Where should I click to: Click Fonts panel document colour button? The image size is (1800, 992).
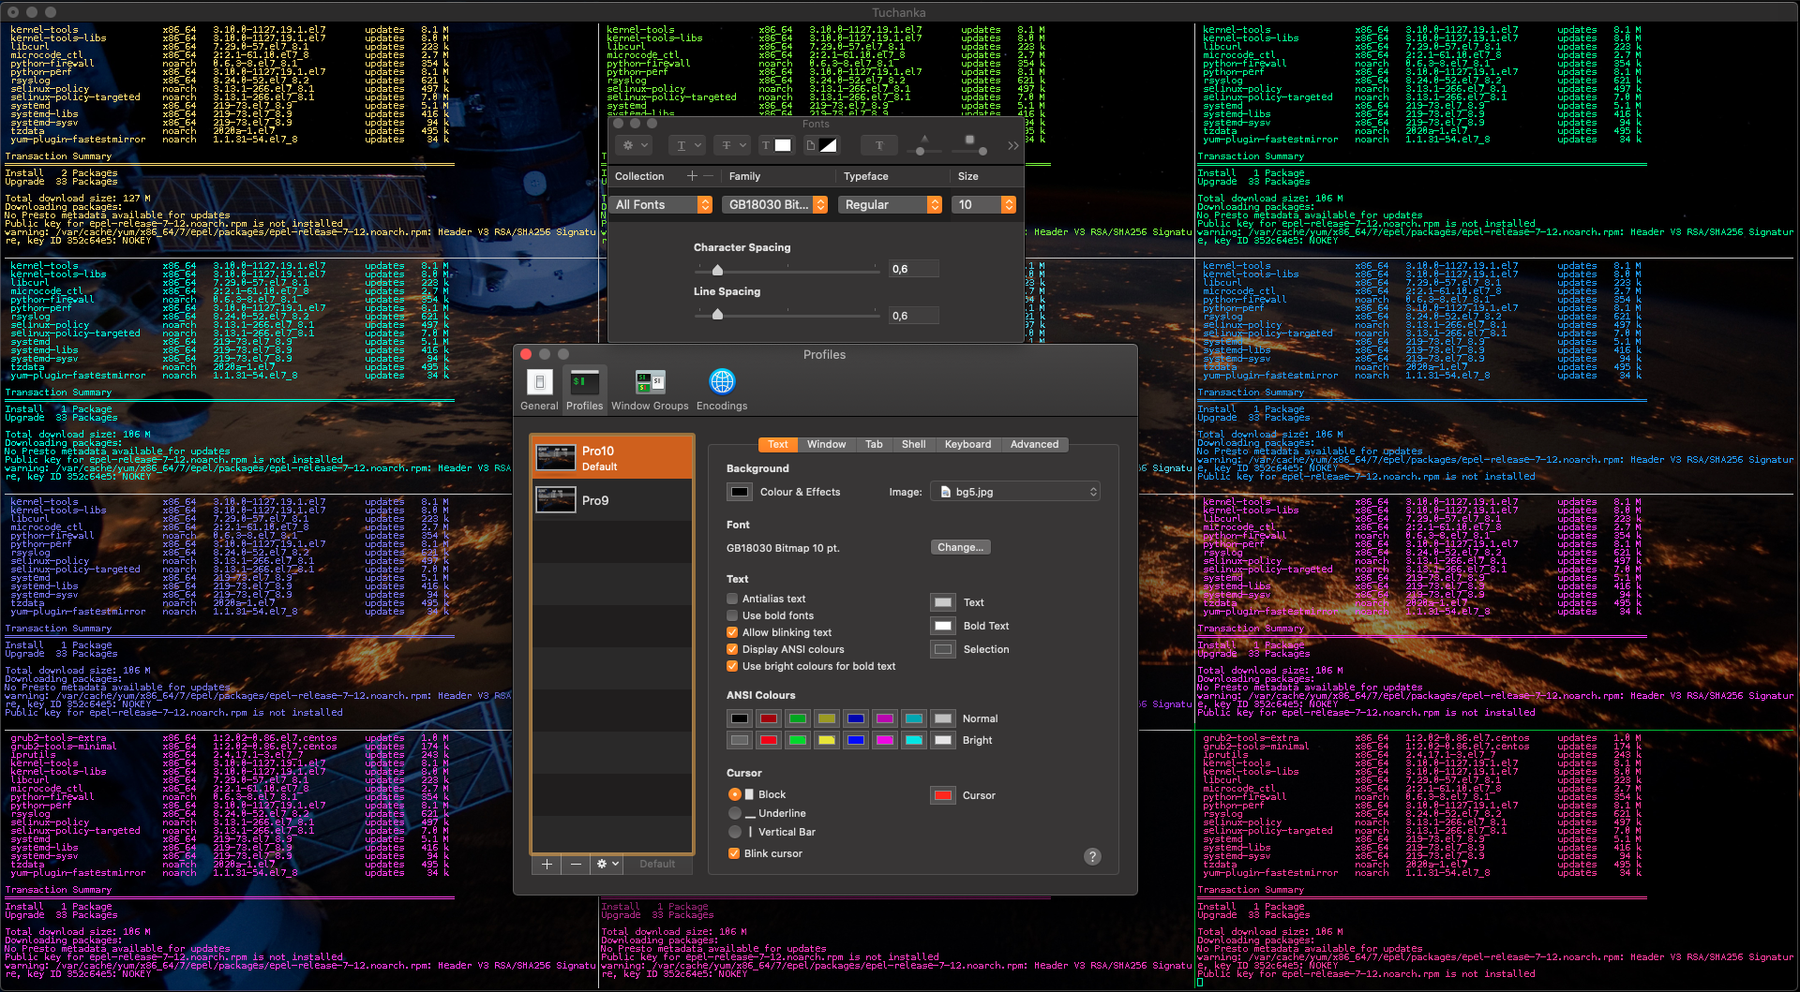point(821,145)
